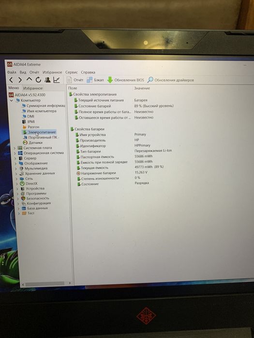254x338 pixels.
Task: Click the Поле column header
Action: pos(73,88)
